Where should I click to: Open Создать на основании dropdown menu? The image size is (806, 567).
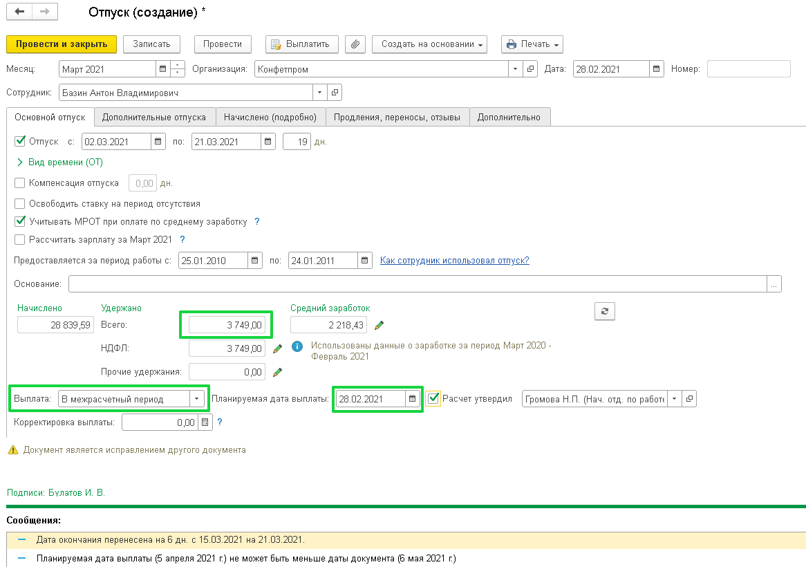click(x=429, y=44)
